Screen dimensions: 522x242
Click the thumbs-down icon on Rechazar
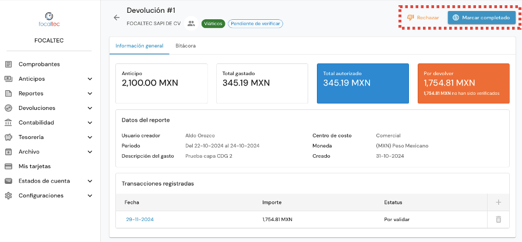411,17
